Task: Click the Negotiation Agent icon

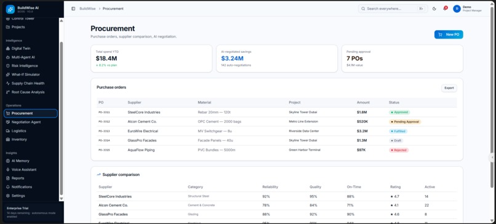Action: tap(8, 122)
